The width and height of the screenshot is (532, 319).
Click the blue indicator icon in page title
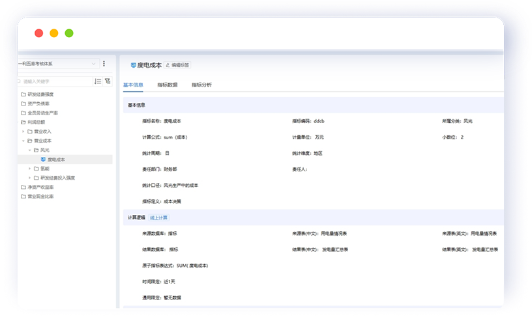134,64
